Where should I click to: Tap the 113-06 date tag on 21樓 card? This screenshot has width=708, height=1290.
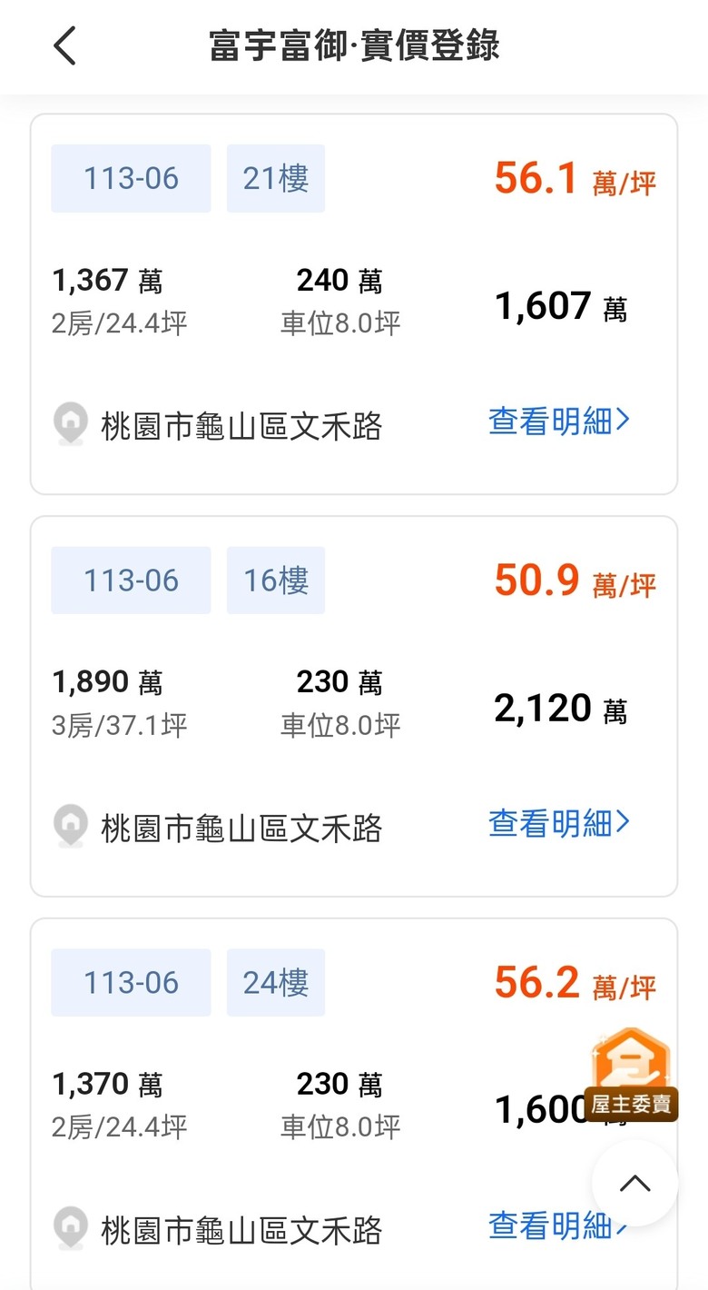131,179
